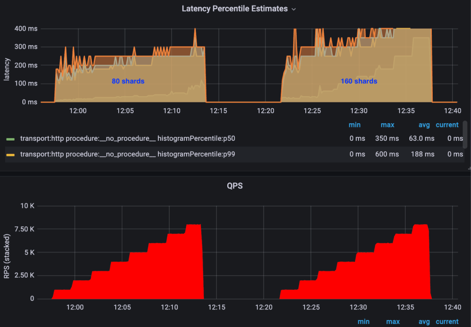Open the Latency Percentile Estimates panel menu chevron
471x327 pixels.
pos(294,9)
